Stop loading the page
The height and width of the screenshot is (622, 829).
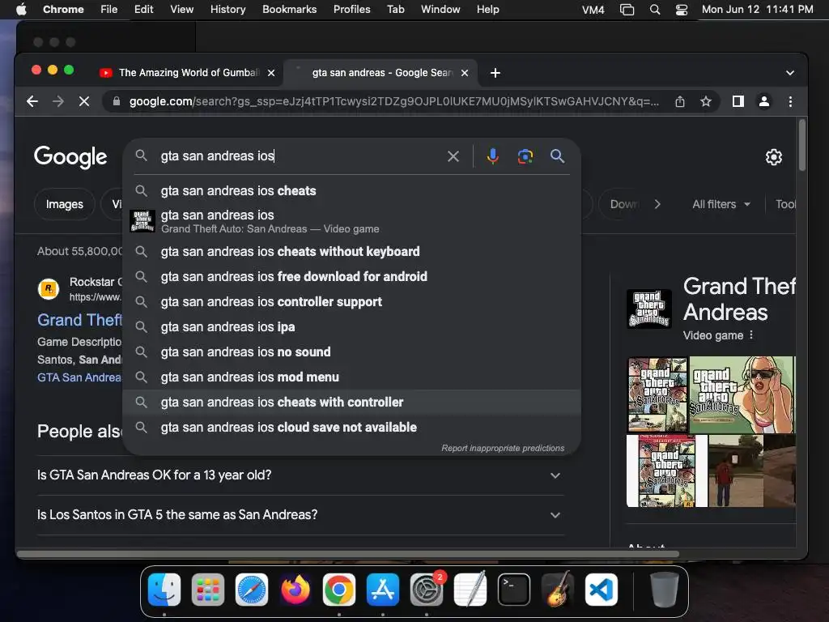tap(84, 101)
